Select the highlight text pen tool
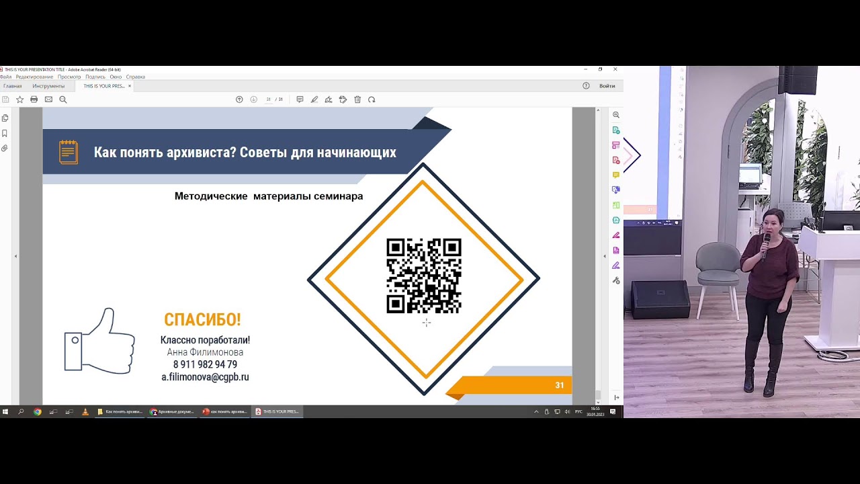The height and width of the screenshot is (484, 860). point(314,99)
